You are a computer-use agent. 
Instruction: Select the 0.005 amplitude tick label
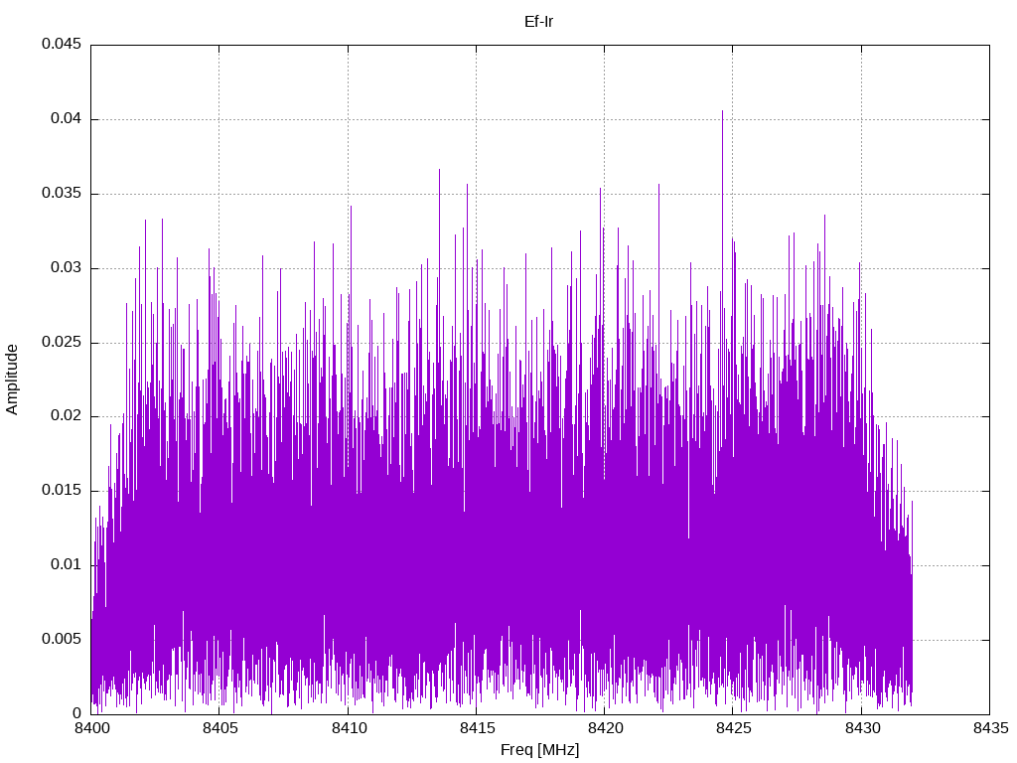pos(62,639)
